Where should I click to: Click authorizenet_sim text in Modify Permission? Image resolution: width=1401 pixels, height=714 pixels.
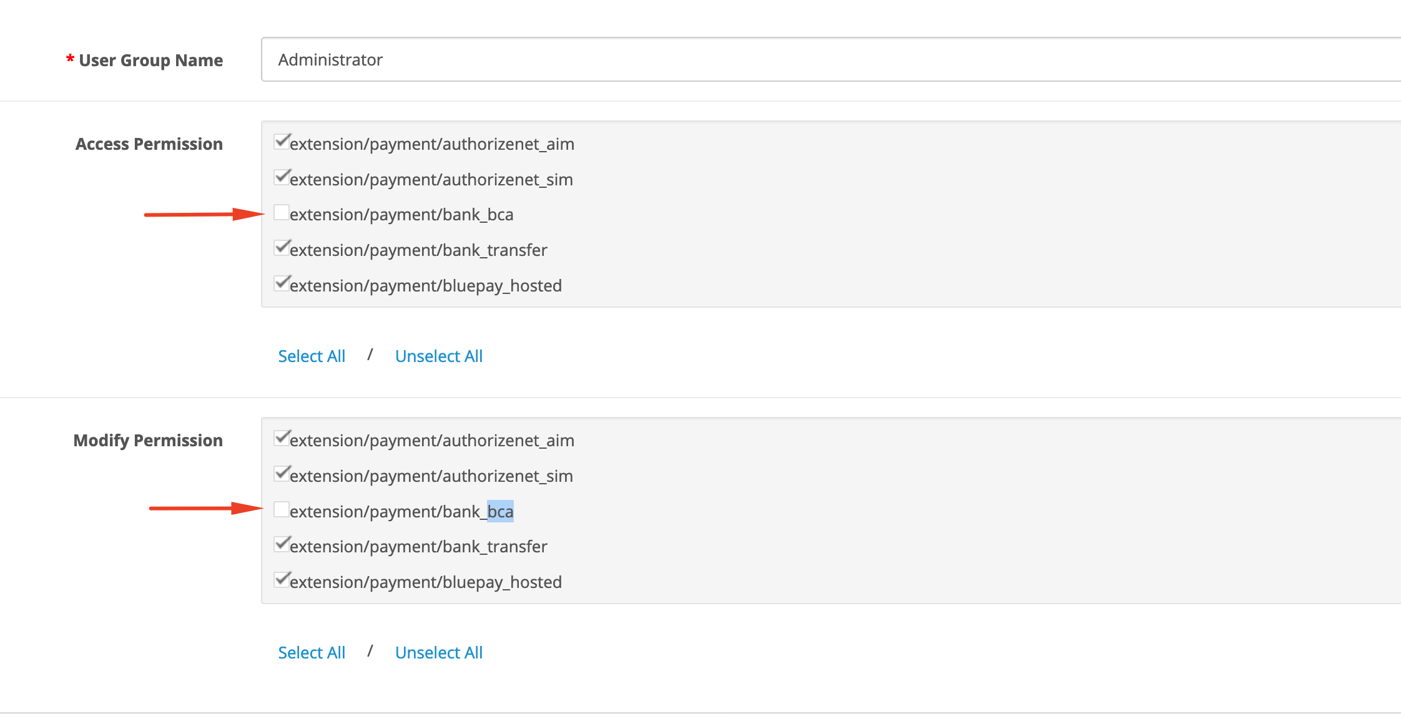coord(431,476)
